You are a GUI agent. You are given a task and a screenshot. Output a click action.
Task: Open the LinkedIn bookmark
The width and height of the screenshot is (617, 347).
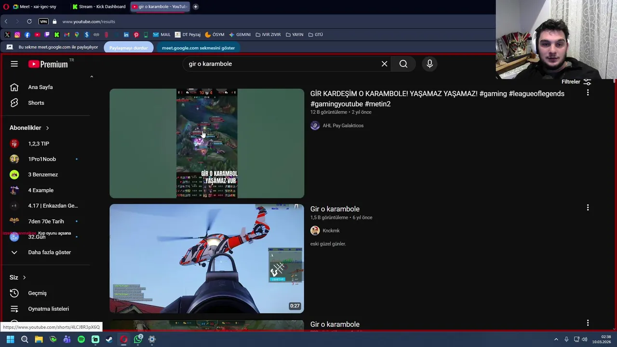pyautogui.click(x=126, y=35)
